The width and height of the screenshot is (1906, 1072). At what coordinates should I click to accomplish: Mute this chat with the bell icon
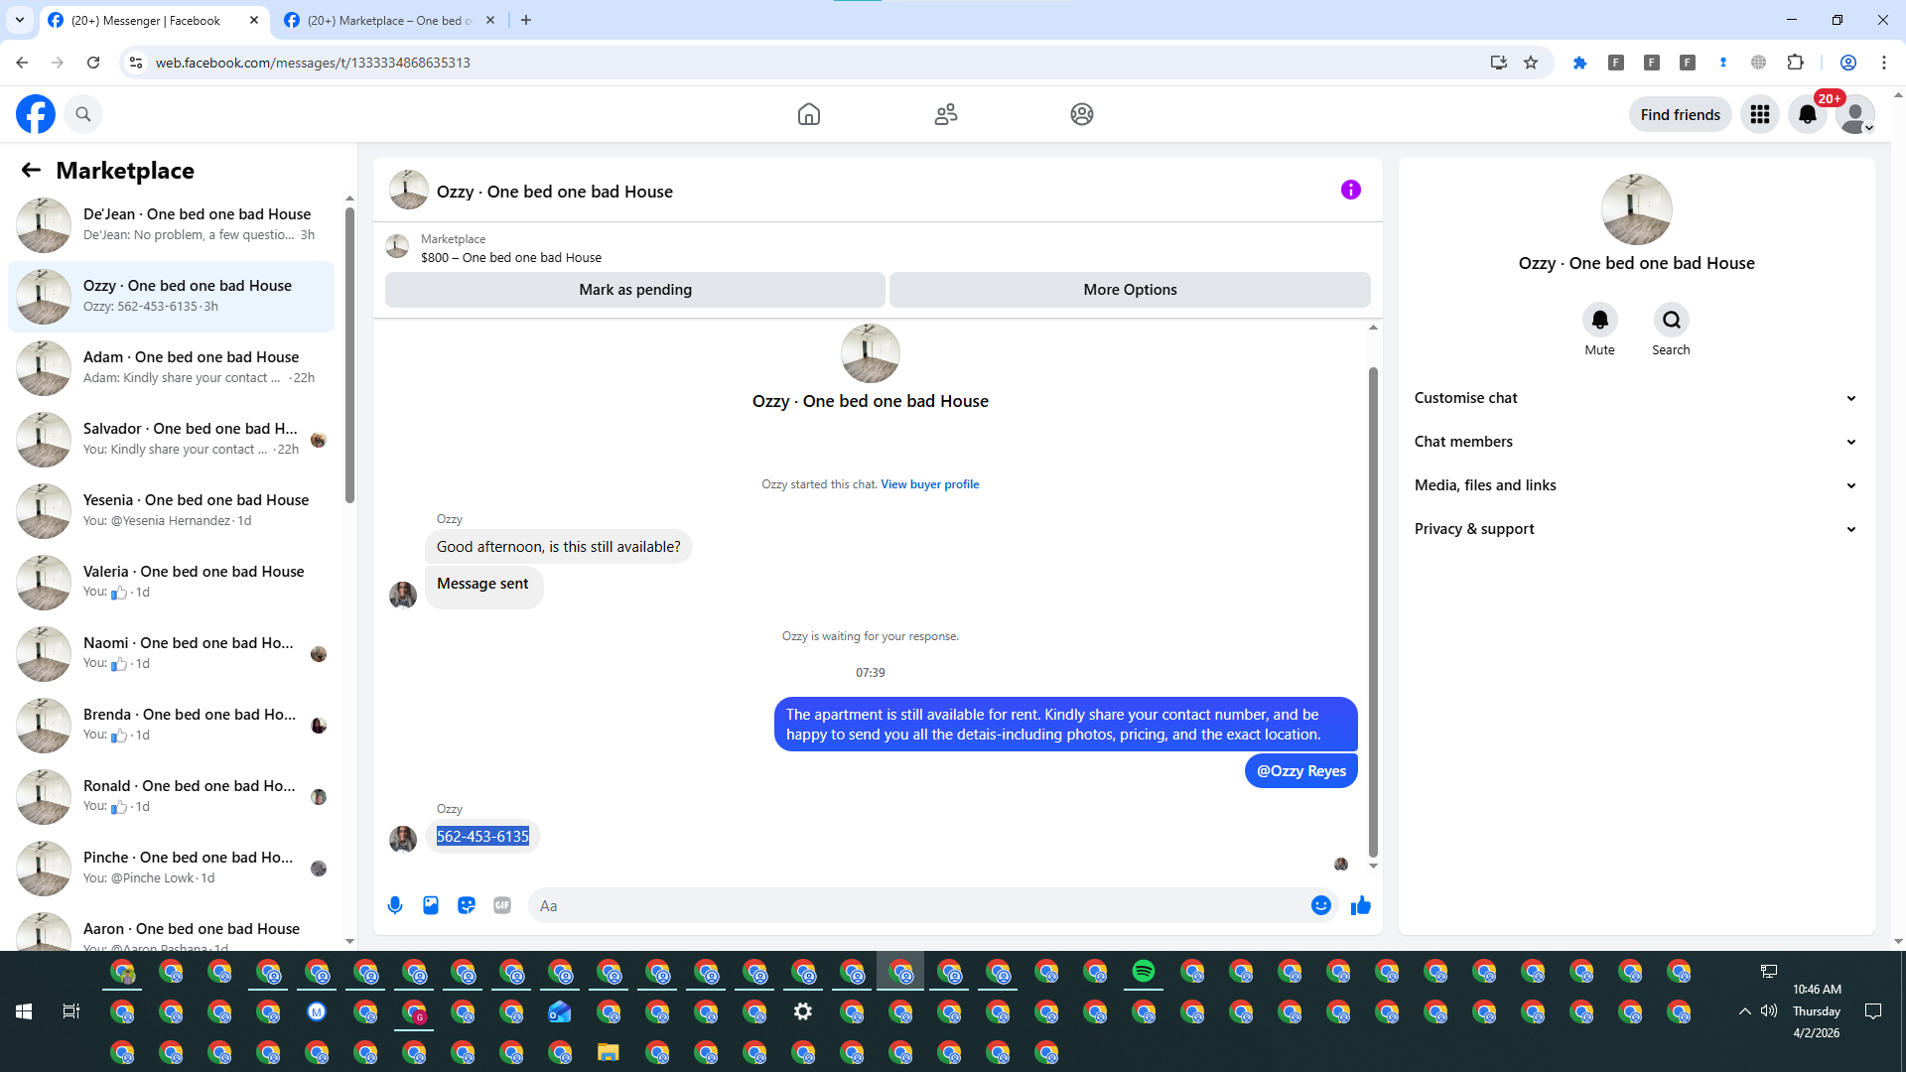(x=1600, y=320)
